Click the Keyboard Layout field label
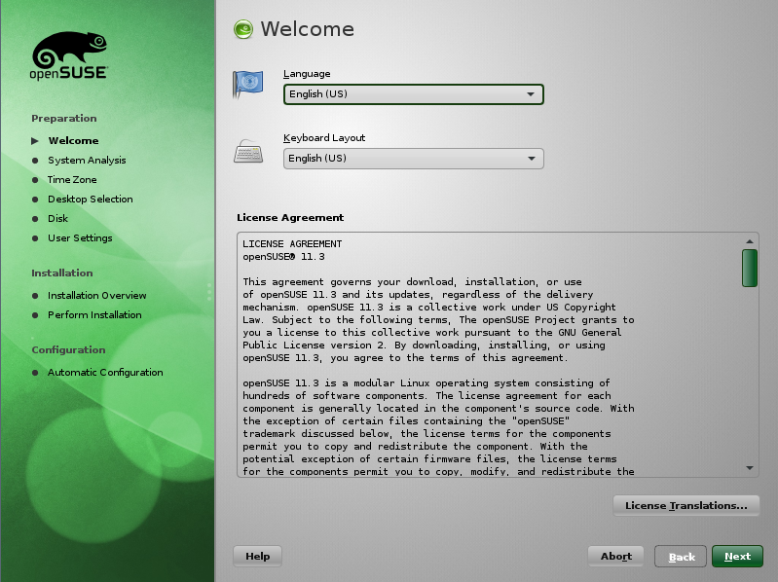 tap(324, 138)
